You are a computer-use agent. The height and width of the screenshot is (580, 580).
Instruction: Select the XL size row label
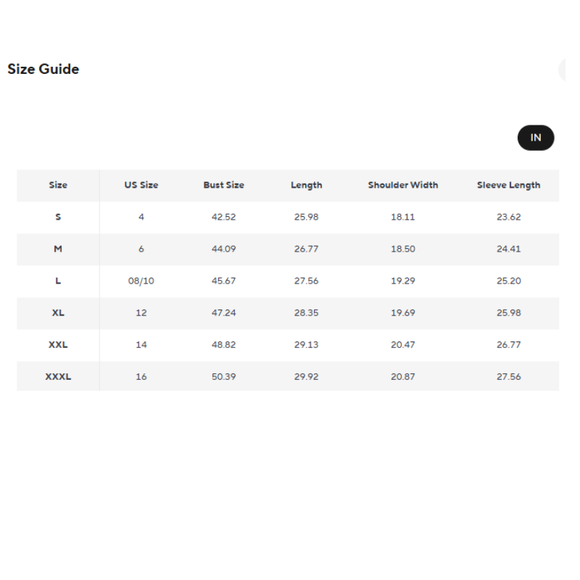point(58,312)
